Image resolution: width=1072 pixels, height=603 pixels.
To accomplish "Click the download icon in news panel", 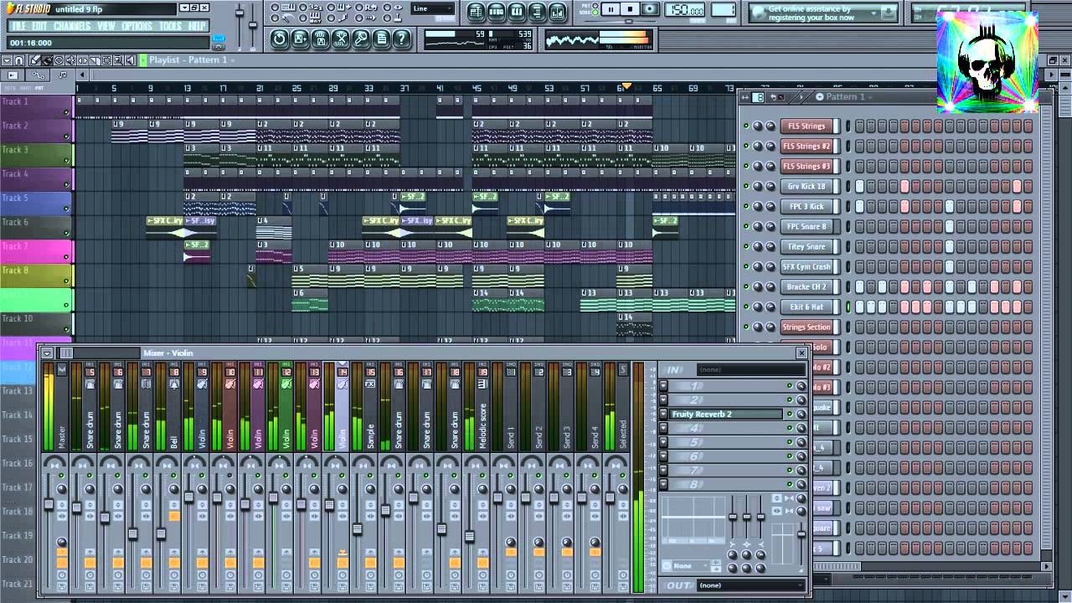I will tap(888, 13).
